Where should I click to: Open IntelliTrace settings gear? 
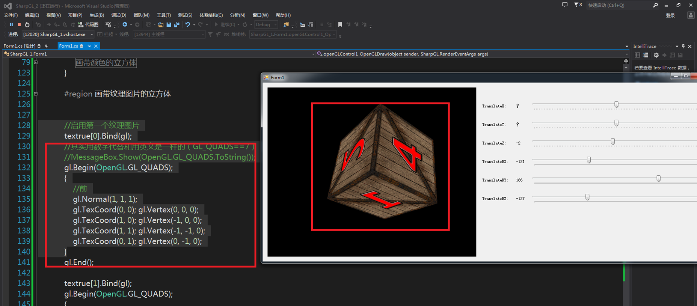point(656,55)
